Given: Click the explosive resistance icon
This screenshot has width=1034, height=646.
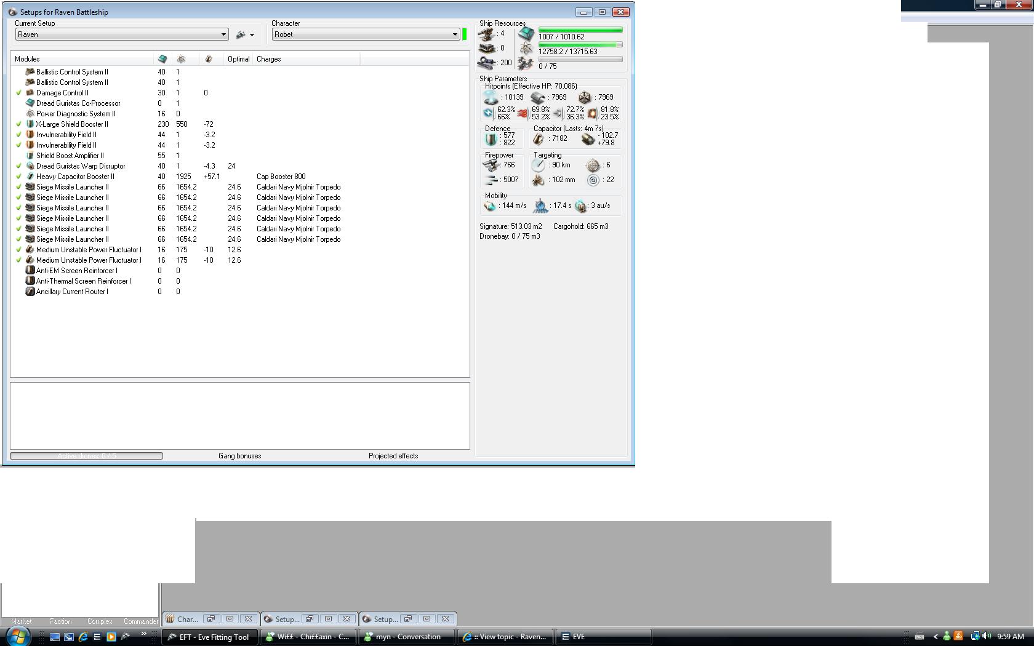Looking at the screenshot, I should [592, 113].
